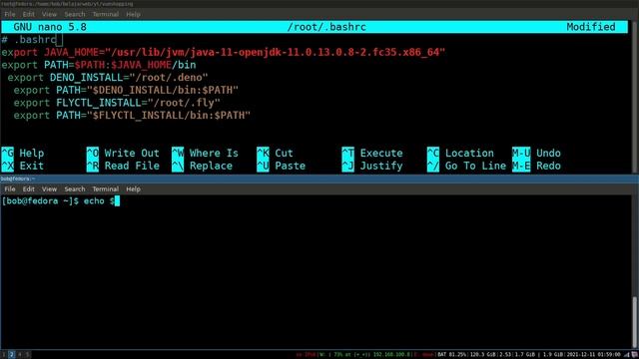
Task: Click the 'echo $' command prompt line
Action: [x=60, y=201]
